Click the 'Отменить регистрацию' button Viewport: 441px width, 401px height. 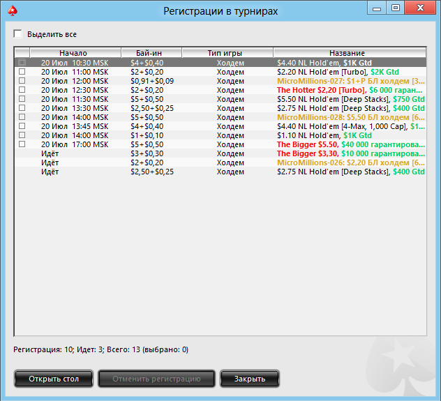[x=156, y=379]
